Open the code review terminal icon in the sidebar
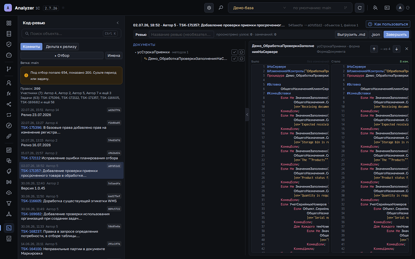This screenshot has height=259, width=415. pos(9,228)
